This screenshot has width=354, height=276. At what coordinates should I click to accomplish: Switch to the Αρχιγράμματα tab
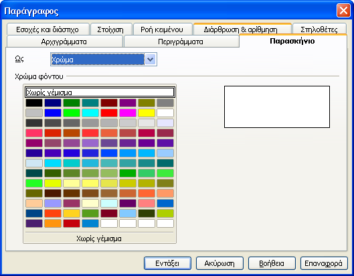(64, 42)
